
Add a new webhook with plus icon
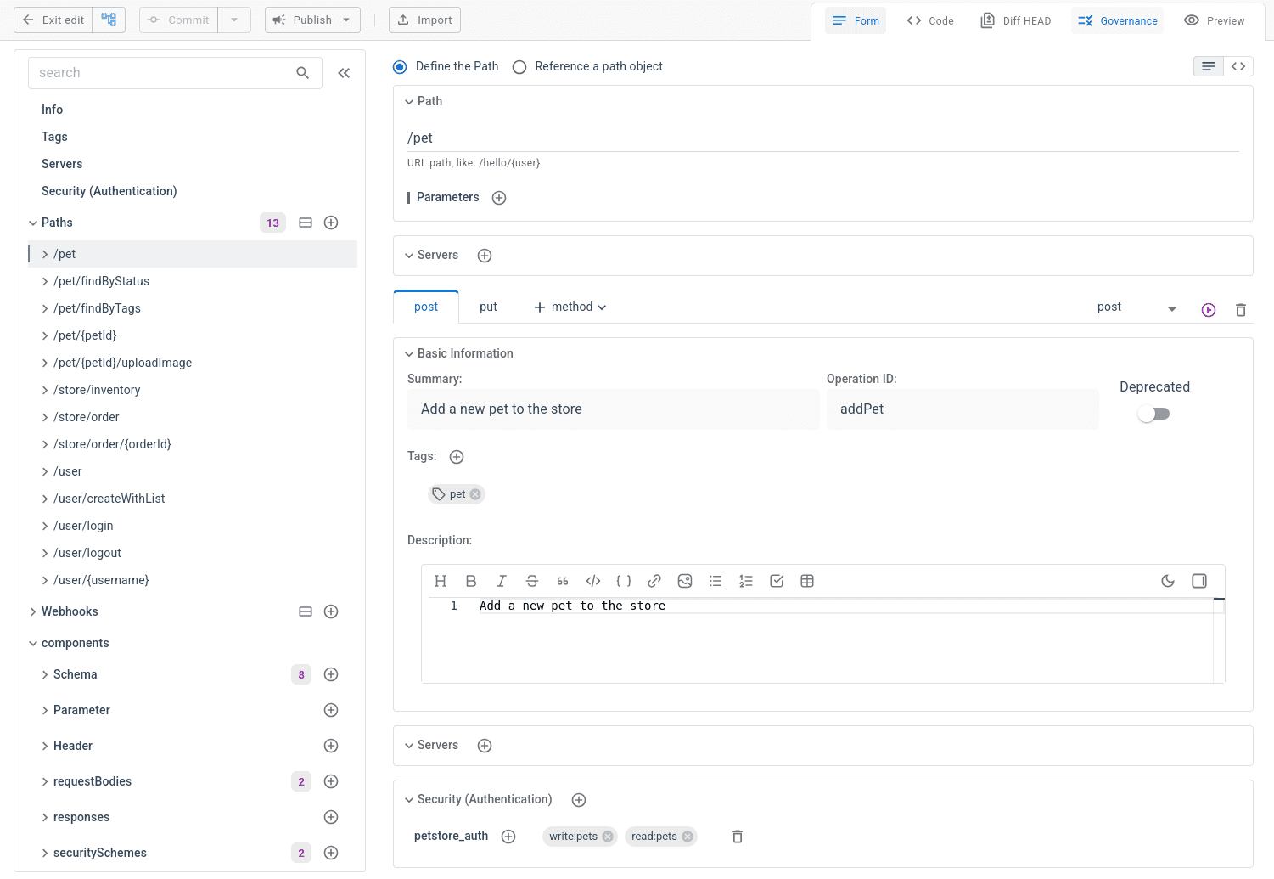(x=331, y=611)
